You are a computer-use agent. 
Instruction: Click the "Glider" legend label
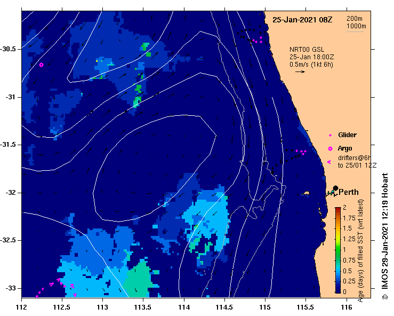point(347,135)
